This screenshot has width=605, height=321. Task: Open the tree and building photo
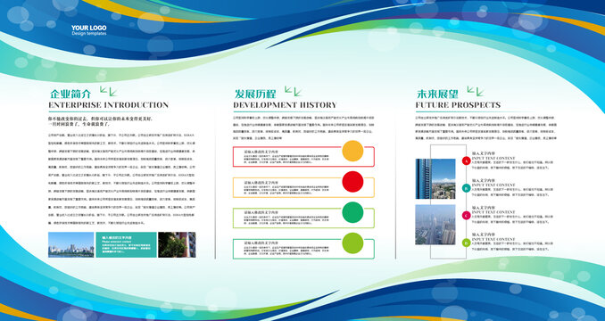(x=177, y=244)
